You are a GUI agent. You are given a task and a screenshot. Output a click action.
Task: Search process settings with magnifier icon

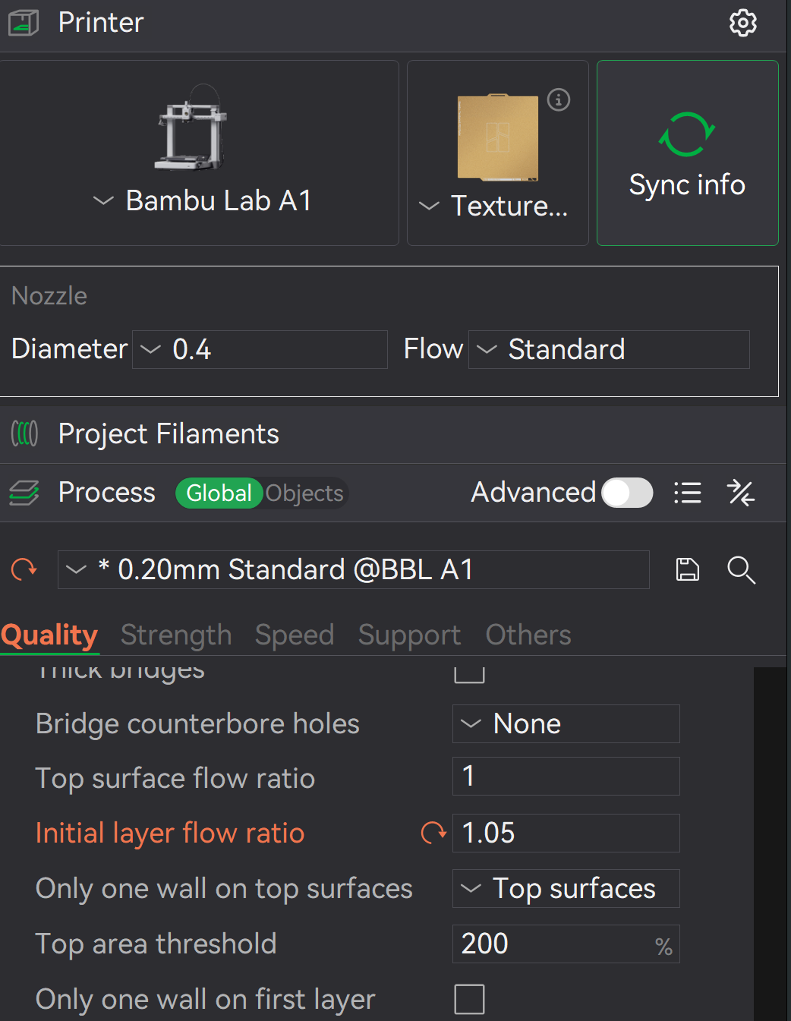coord(741,569)
